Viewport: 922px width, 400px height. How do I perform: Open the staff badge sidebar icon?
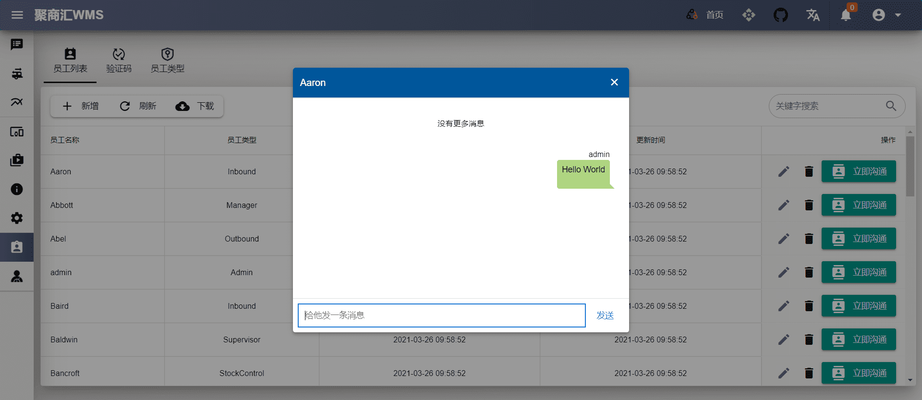[x=17, y=247]
